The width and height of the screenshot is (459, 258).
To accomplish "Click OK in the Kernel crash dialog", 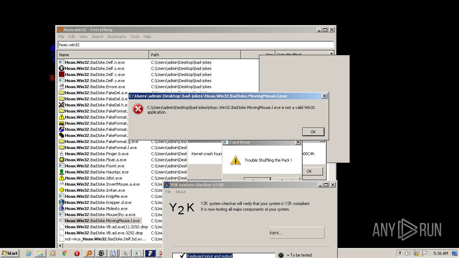I will pyautogui.click(x=309, y=171).
